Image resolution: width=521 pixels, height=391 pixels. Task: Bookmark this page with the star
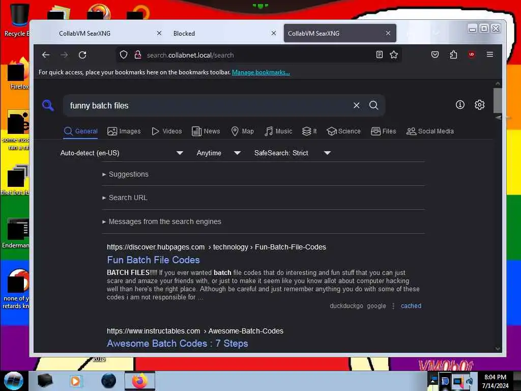(x=394, y=55)
